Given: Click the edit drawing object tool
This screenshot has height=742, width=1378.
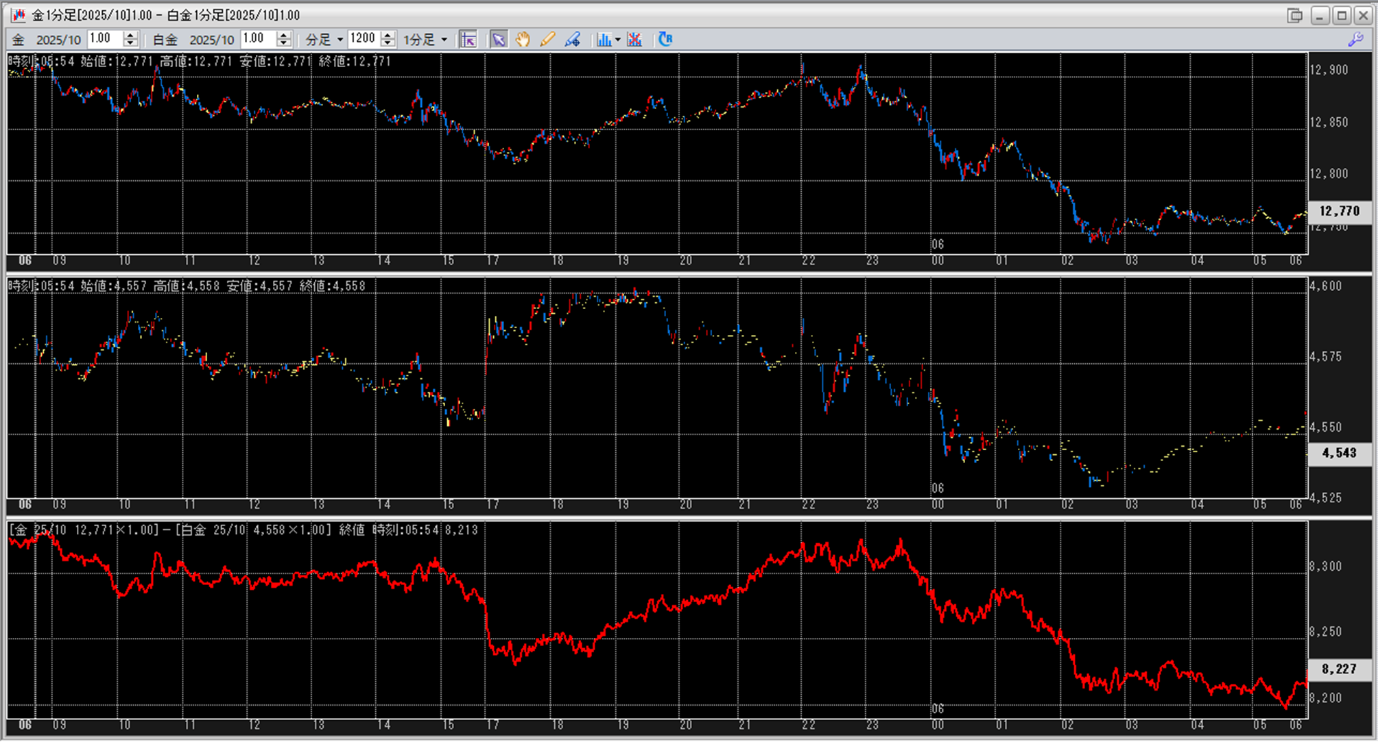Looking at the screenshot, I should pos(572,40).
